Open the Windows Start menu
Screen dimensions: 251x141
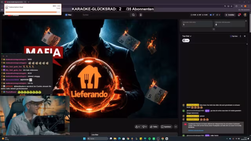84,139
